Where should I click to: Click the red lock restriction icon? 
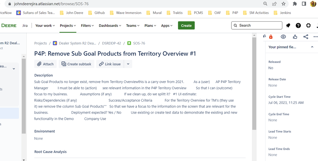coord(271,37)
